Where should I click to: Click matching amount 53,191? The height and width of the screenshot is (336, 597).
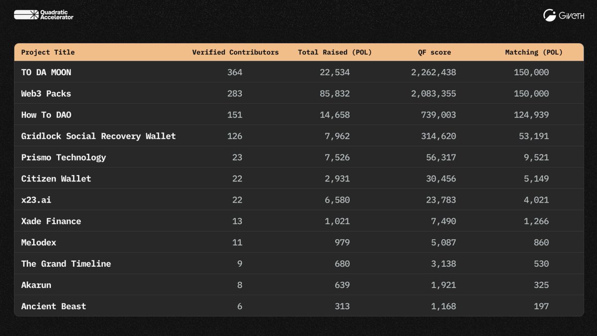(534, 136)
